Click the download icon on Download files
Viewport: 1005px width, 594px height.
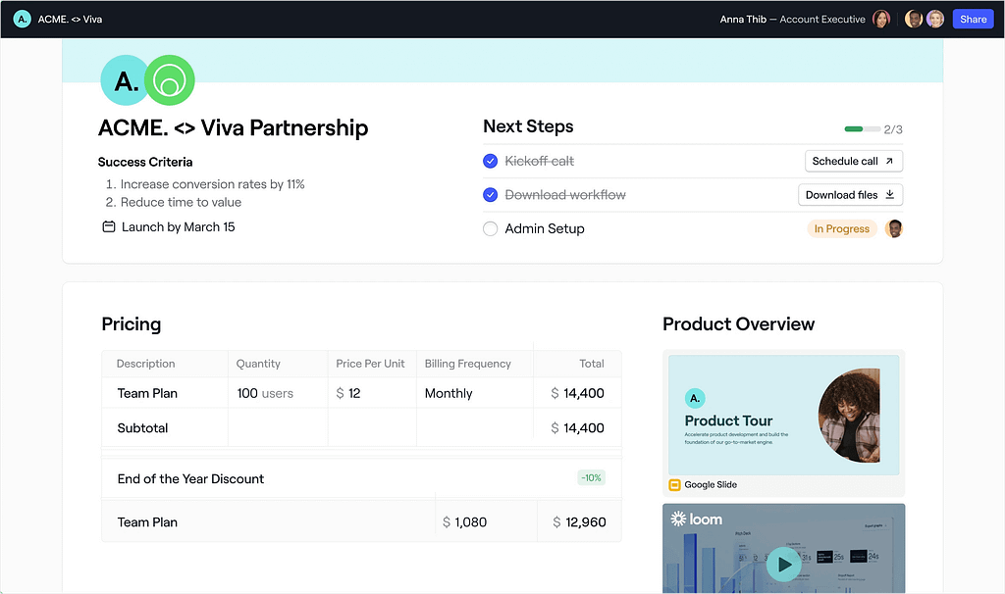(x=889, y=195)
